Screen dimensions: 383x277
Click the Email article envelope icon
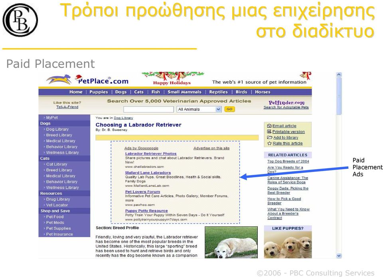[269, 126]
